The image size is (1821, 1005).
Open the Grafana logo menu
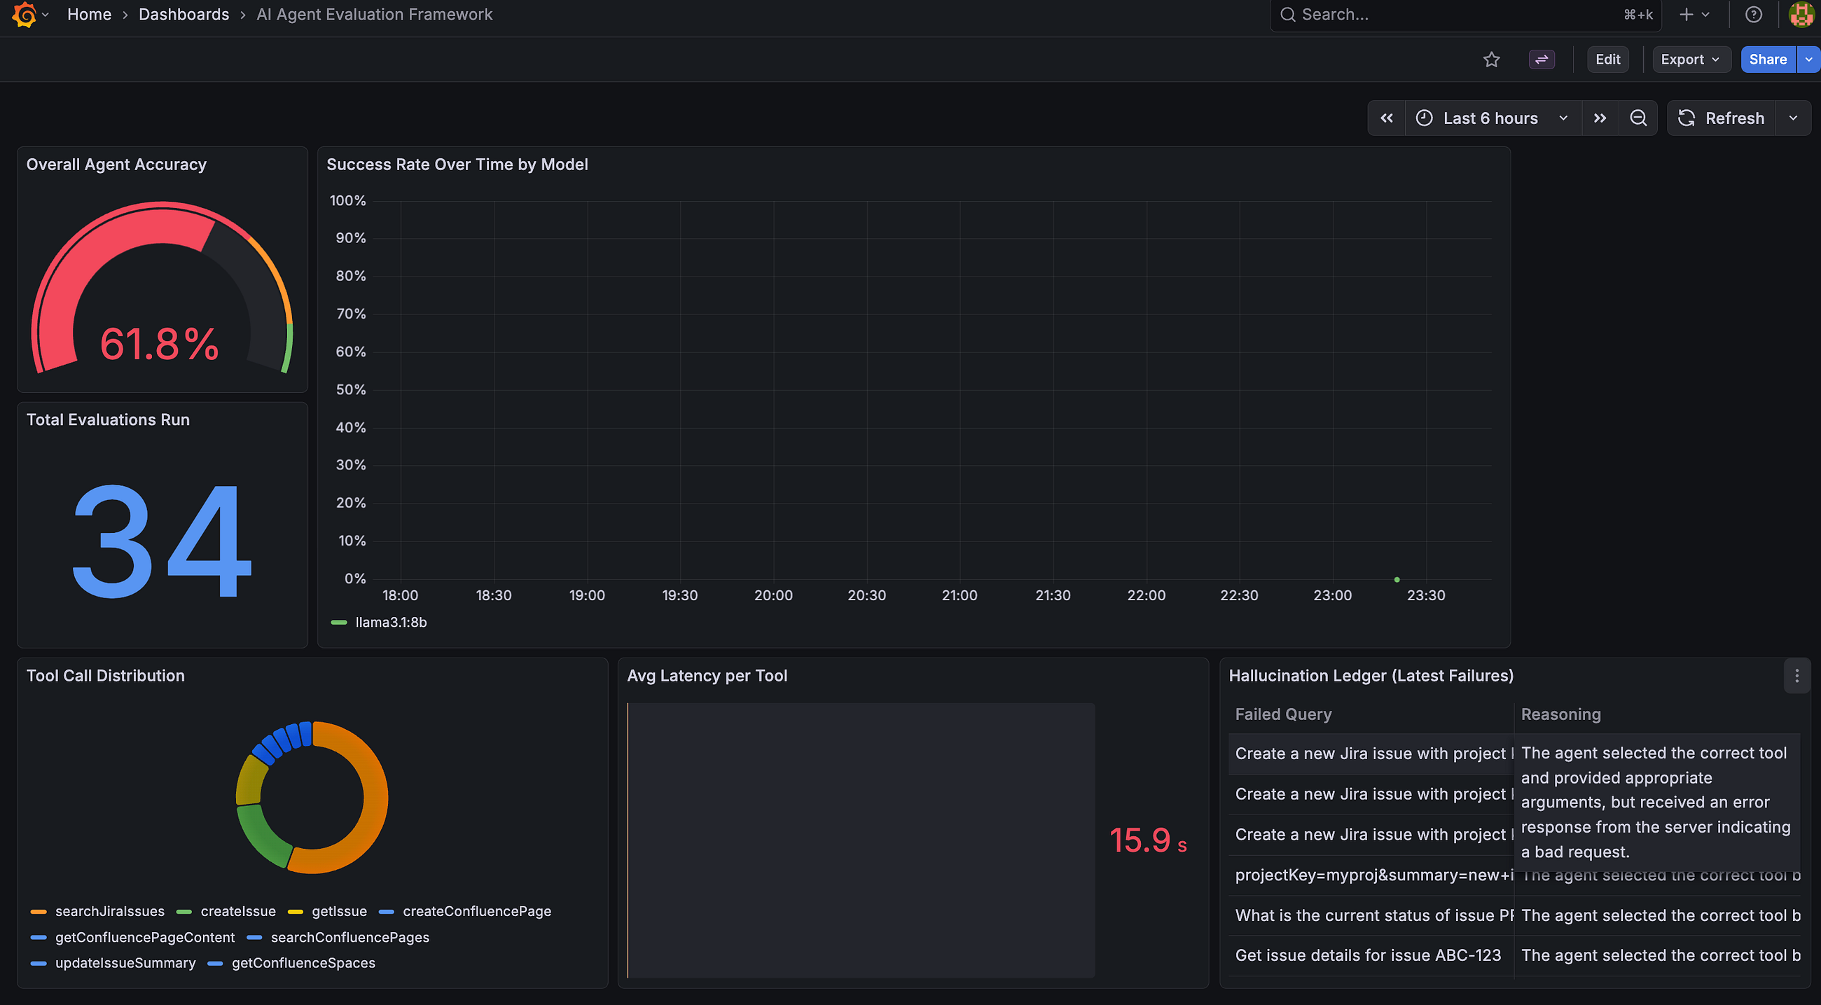tap(25, 14)
